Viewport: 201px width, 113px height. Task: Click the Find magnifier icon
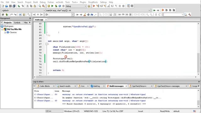point(40,6)
